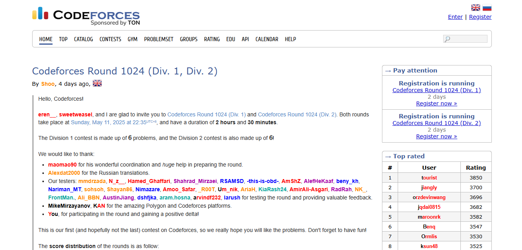This screenshot has height=250, width=522.
Task: Open Hamed_Ghaffari's profile
Action: coord(149,181)
